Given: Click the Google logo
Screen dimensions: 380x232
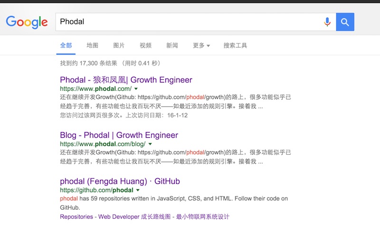Looking at the screenshot, I should click(27, 22).
